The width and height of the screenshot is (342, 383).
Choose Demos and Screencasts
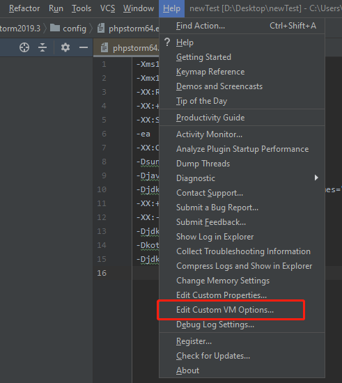[x=242, y=86]
